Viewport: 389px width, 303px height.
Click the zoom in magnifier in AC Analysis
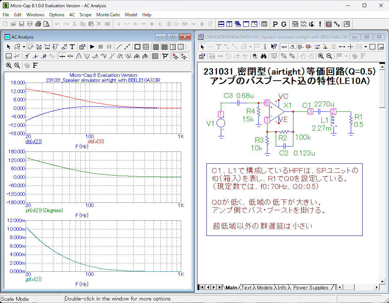coord(9,65)
